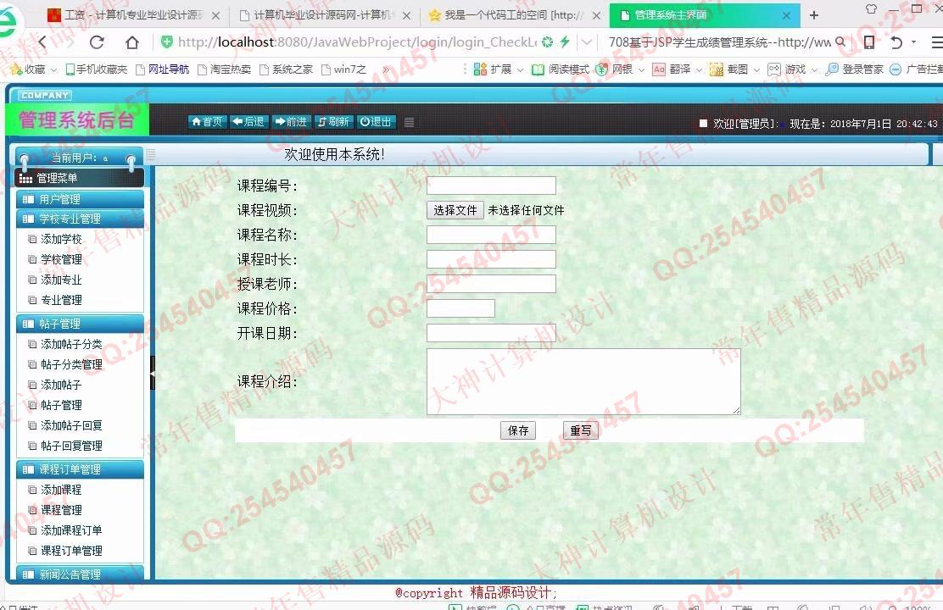943x610 pixels.
Task: Click the 刷新 refresh toolbar button
Action: (x=333, y=122)
